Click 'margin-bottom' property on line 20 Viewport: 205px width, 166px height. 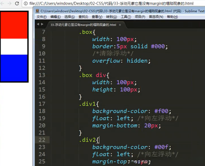tap(115, 126)
